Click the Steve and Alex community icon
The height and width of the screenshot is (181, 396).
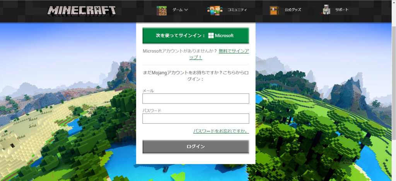[x=215, y=10]
